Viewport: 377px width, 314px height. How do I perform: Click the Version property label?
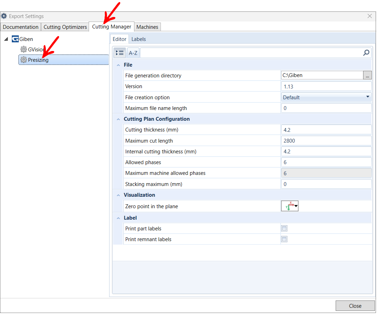pyautogui.click(x=134, y=86)
